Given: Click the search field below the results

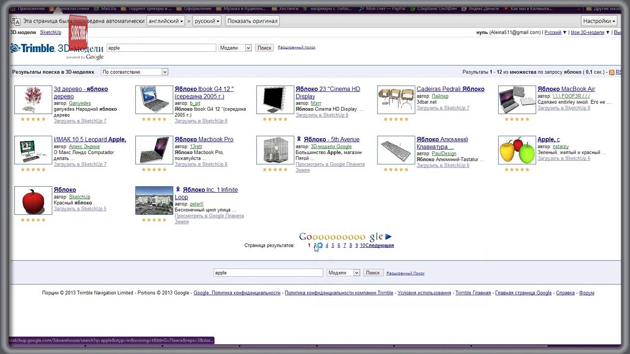Looking at the screenshot, I should [268, 273].
